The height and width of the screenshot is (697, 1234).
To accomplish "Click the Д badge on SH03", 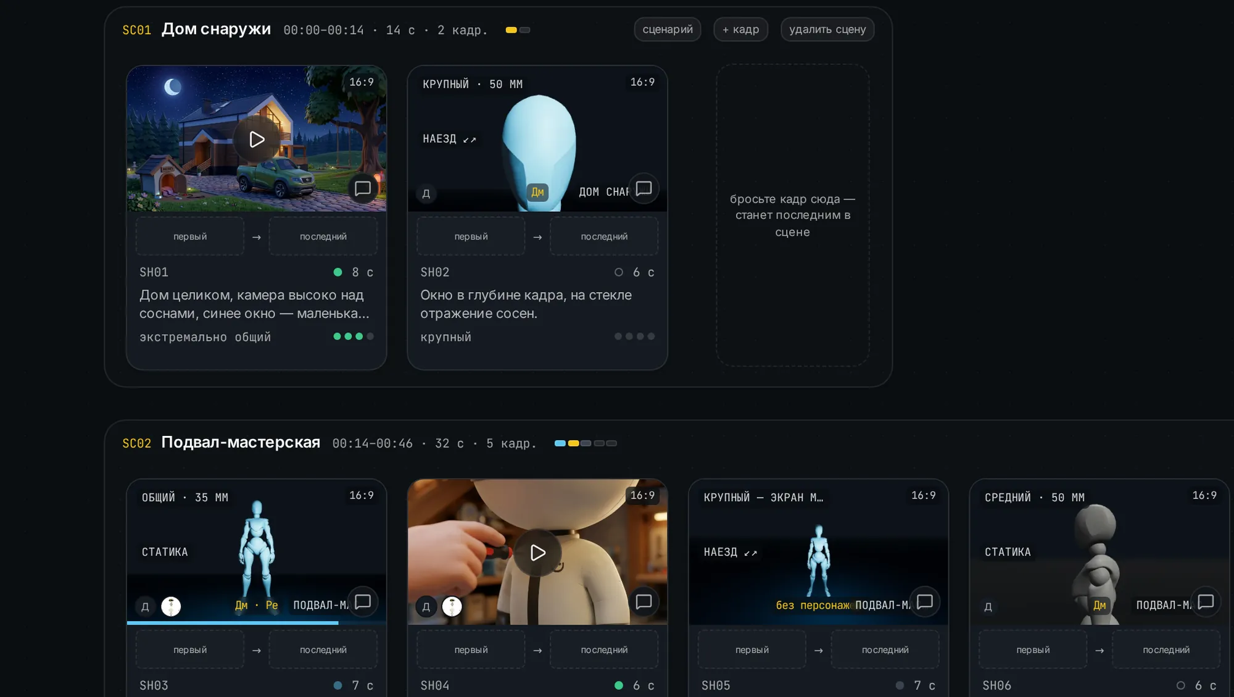I will pyautogui.click(x=145, y=606).
